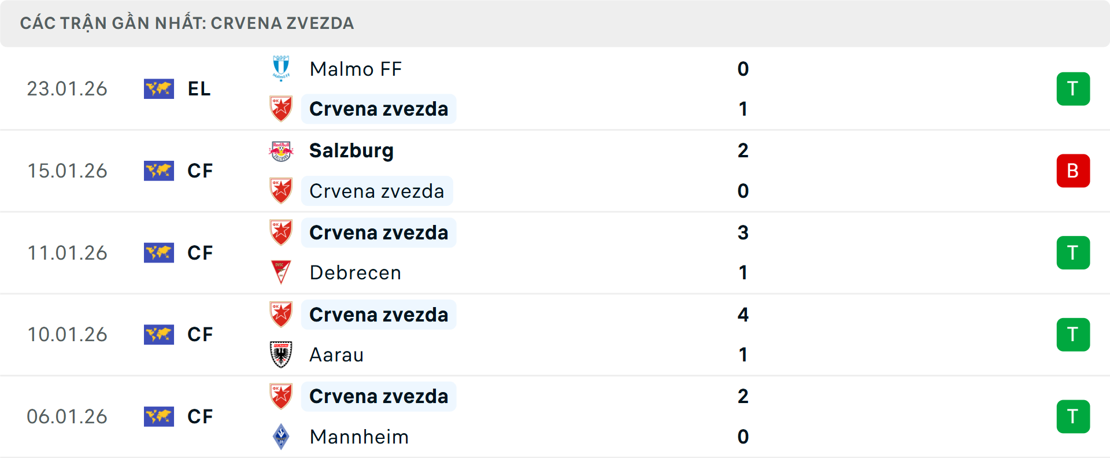The width and height of the screenshot is (1110, 458).
Task: Click the globe icon beside EL label
Action: [159, 89]
